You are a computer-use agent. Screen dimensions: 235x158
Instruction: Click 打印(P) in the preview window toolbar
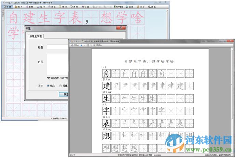(x=75, y=45)
